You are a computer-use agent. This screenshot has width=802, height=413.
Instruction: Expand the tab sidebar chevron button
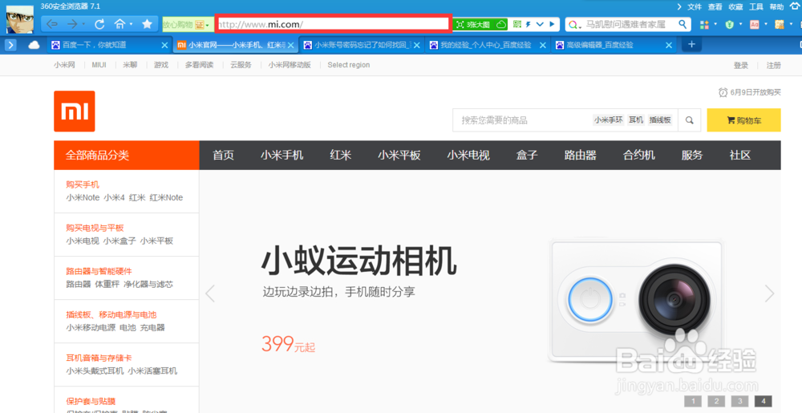click(10, 45)
